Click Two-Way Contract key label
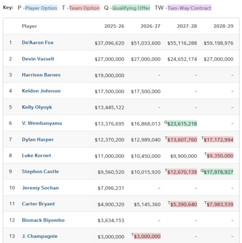 pos(189,8)
